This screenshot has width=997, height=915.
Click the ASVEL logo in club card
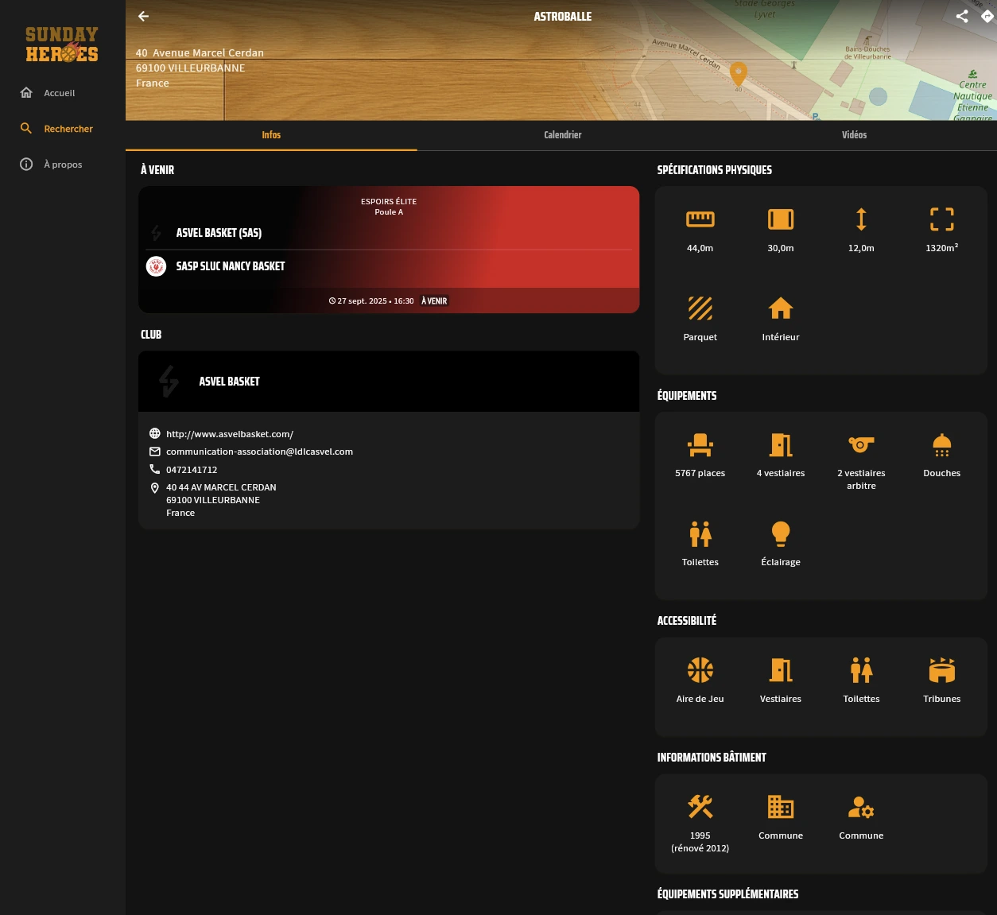(x=169, y=382)
